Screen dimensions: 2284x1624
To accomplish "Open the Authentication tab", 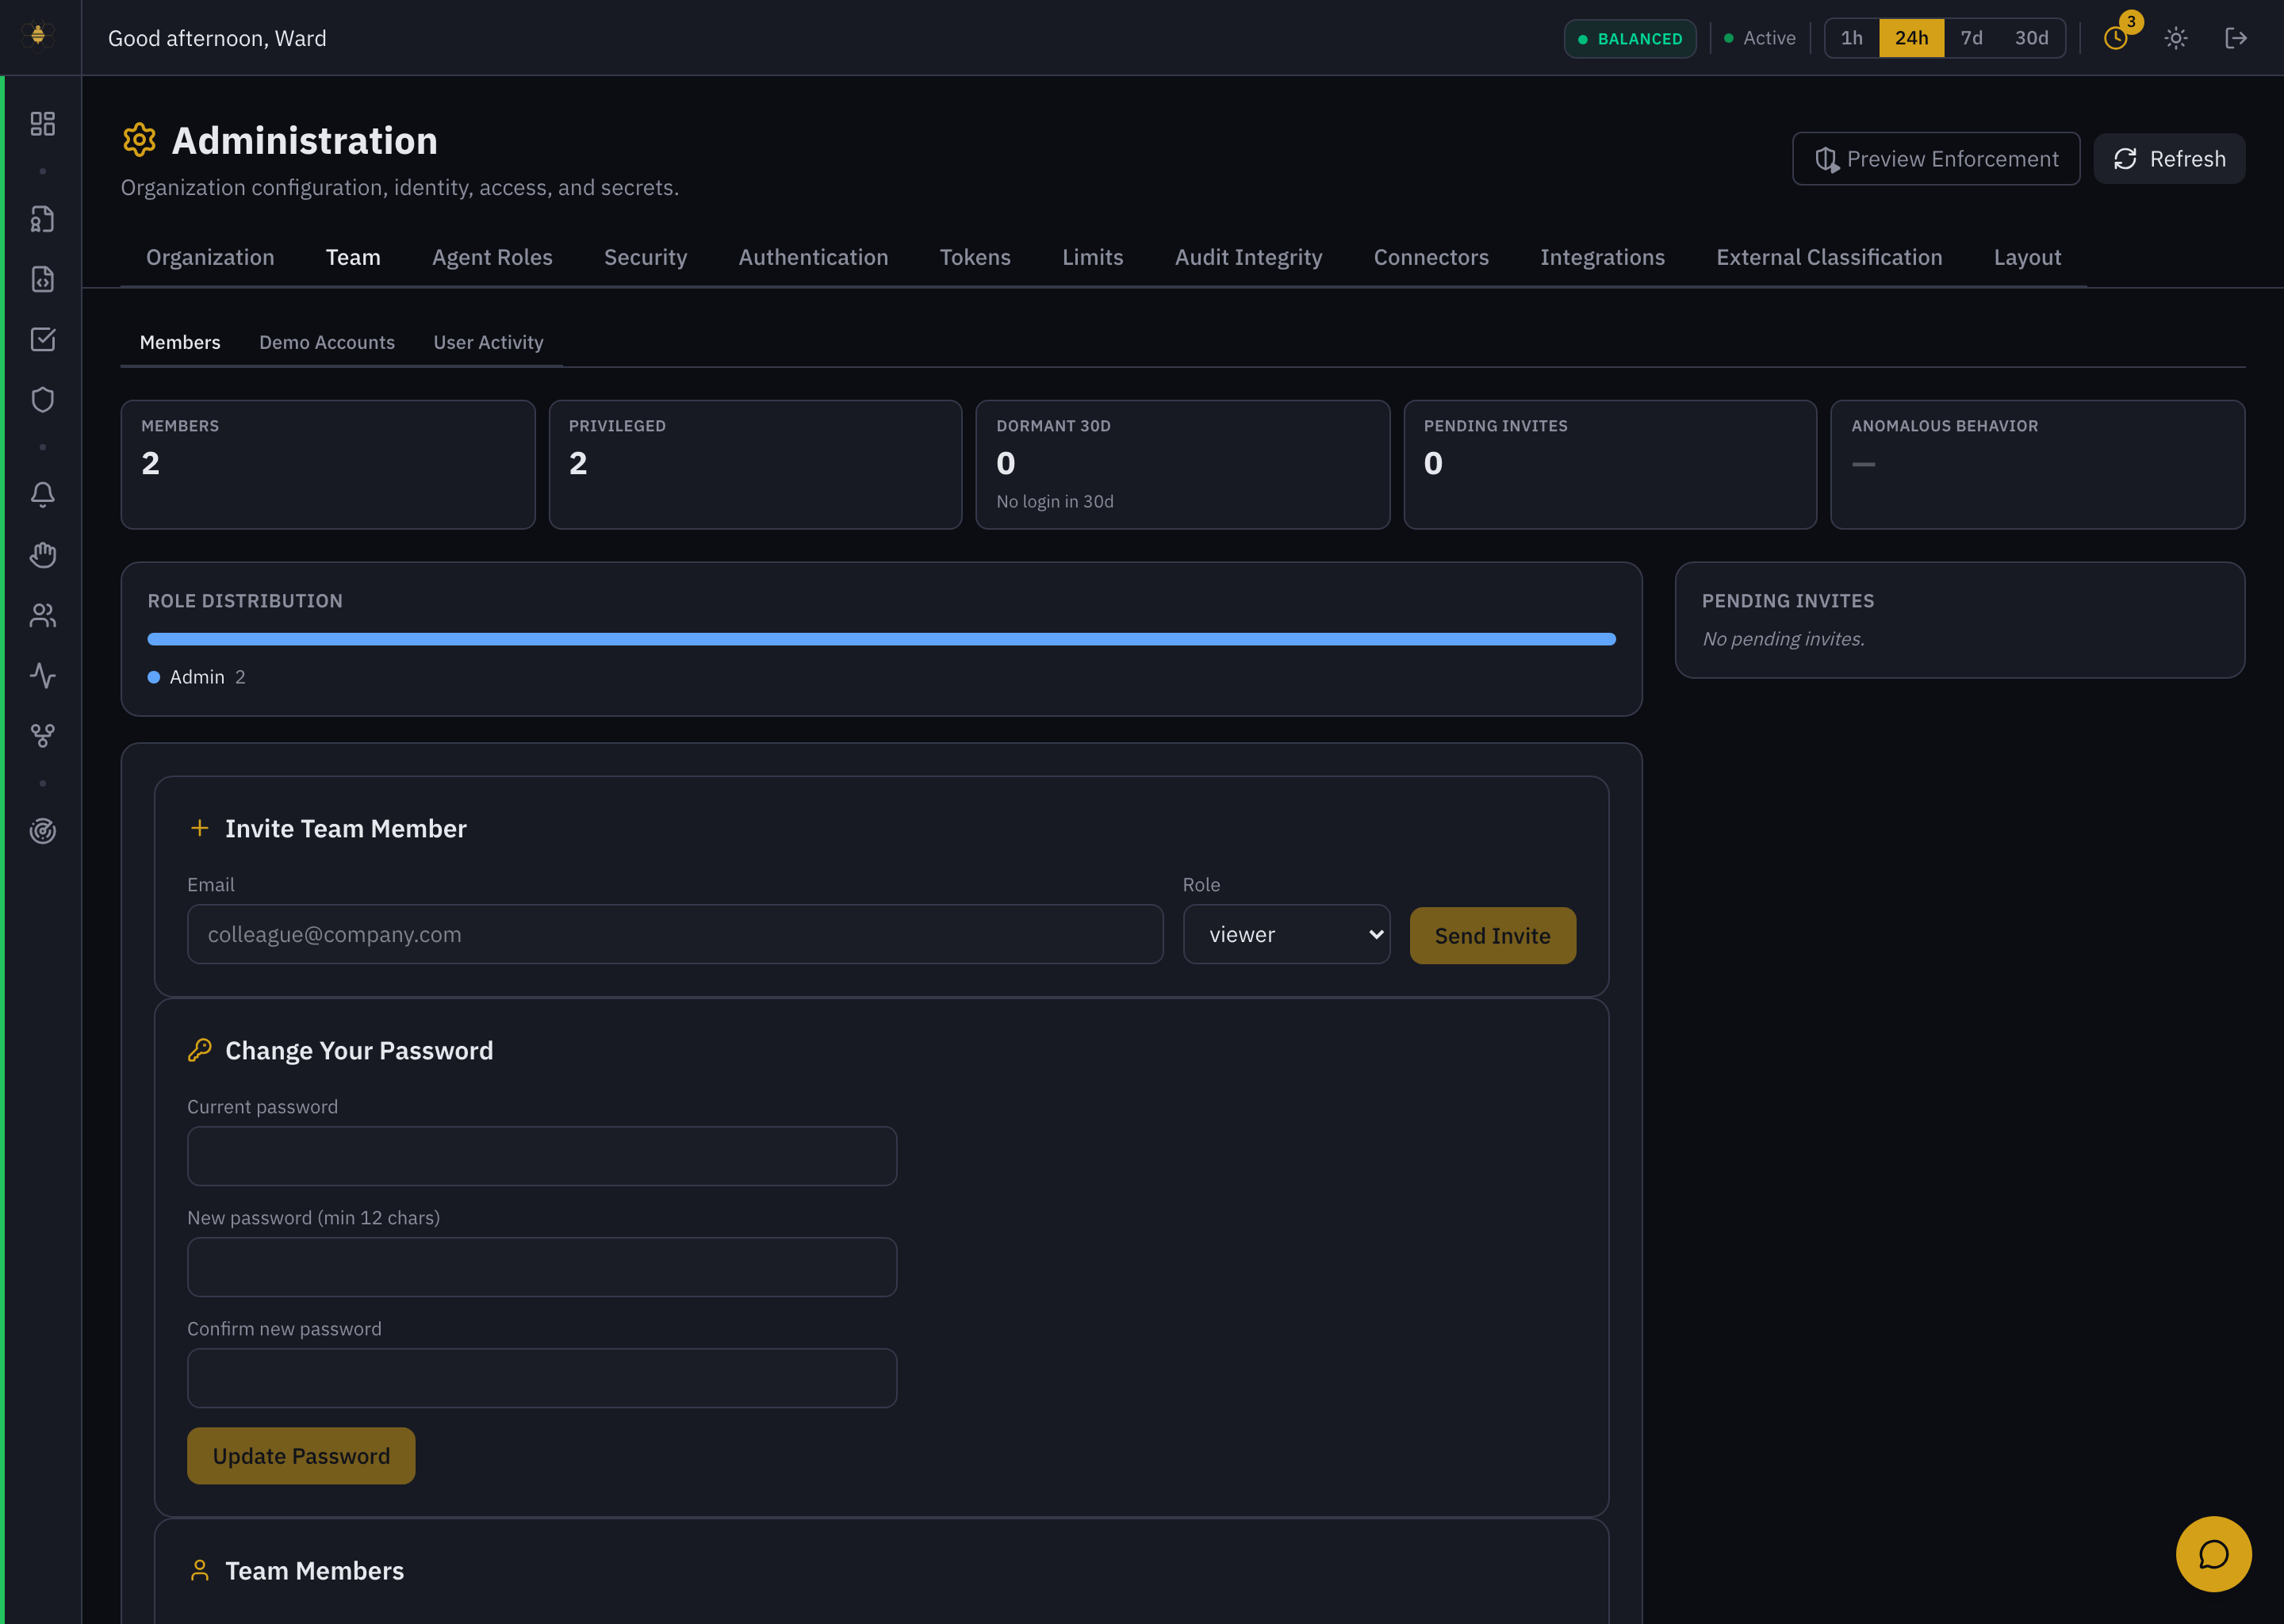I will click(813, 257).
